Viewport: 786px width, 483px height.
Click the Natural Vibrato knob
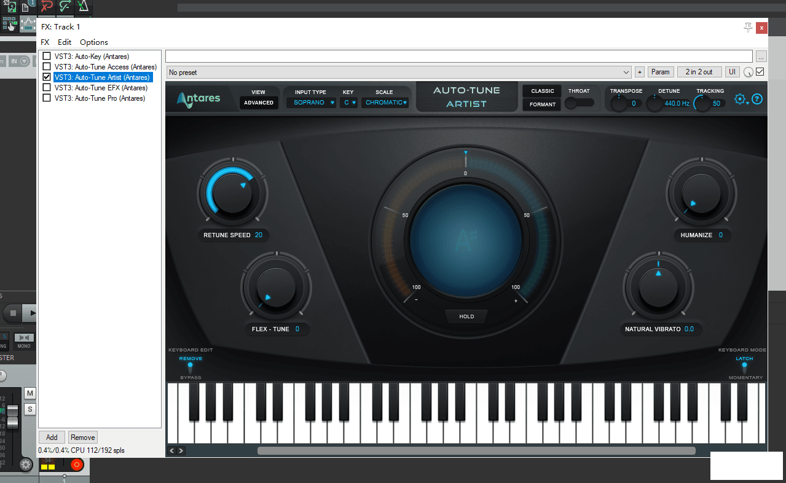658,287
